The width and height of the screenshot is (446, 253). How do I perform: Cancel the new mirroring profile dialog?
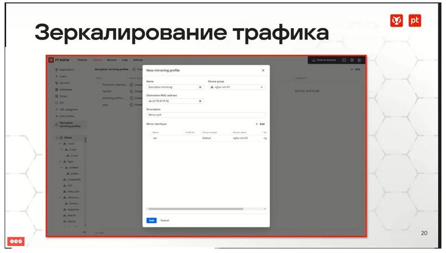[165, 220]
